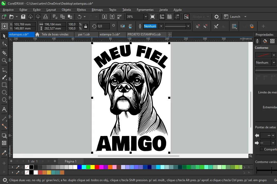277x184 pixels.
Task: Select the Pick tool arrow
Action: click(4, 36)
